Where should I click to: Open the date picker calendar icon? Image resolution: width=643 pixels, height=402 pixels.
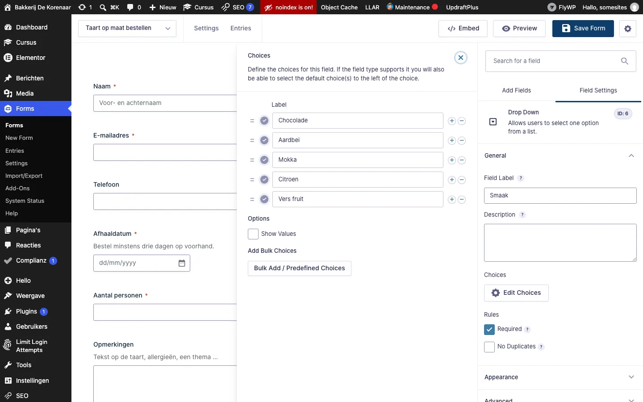point(182,263)
